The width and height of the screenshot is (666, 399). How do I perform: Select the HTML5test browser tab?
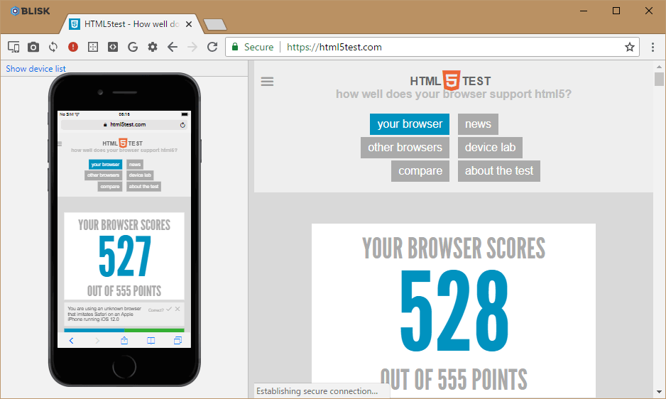(x=128, y=24)
